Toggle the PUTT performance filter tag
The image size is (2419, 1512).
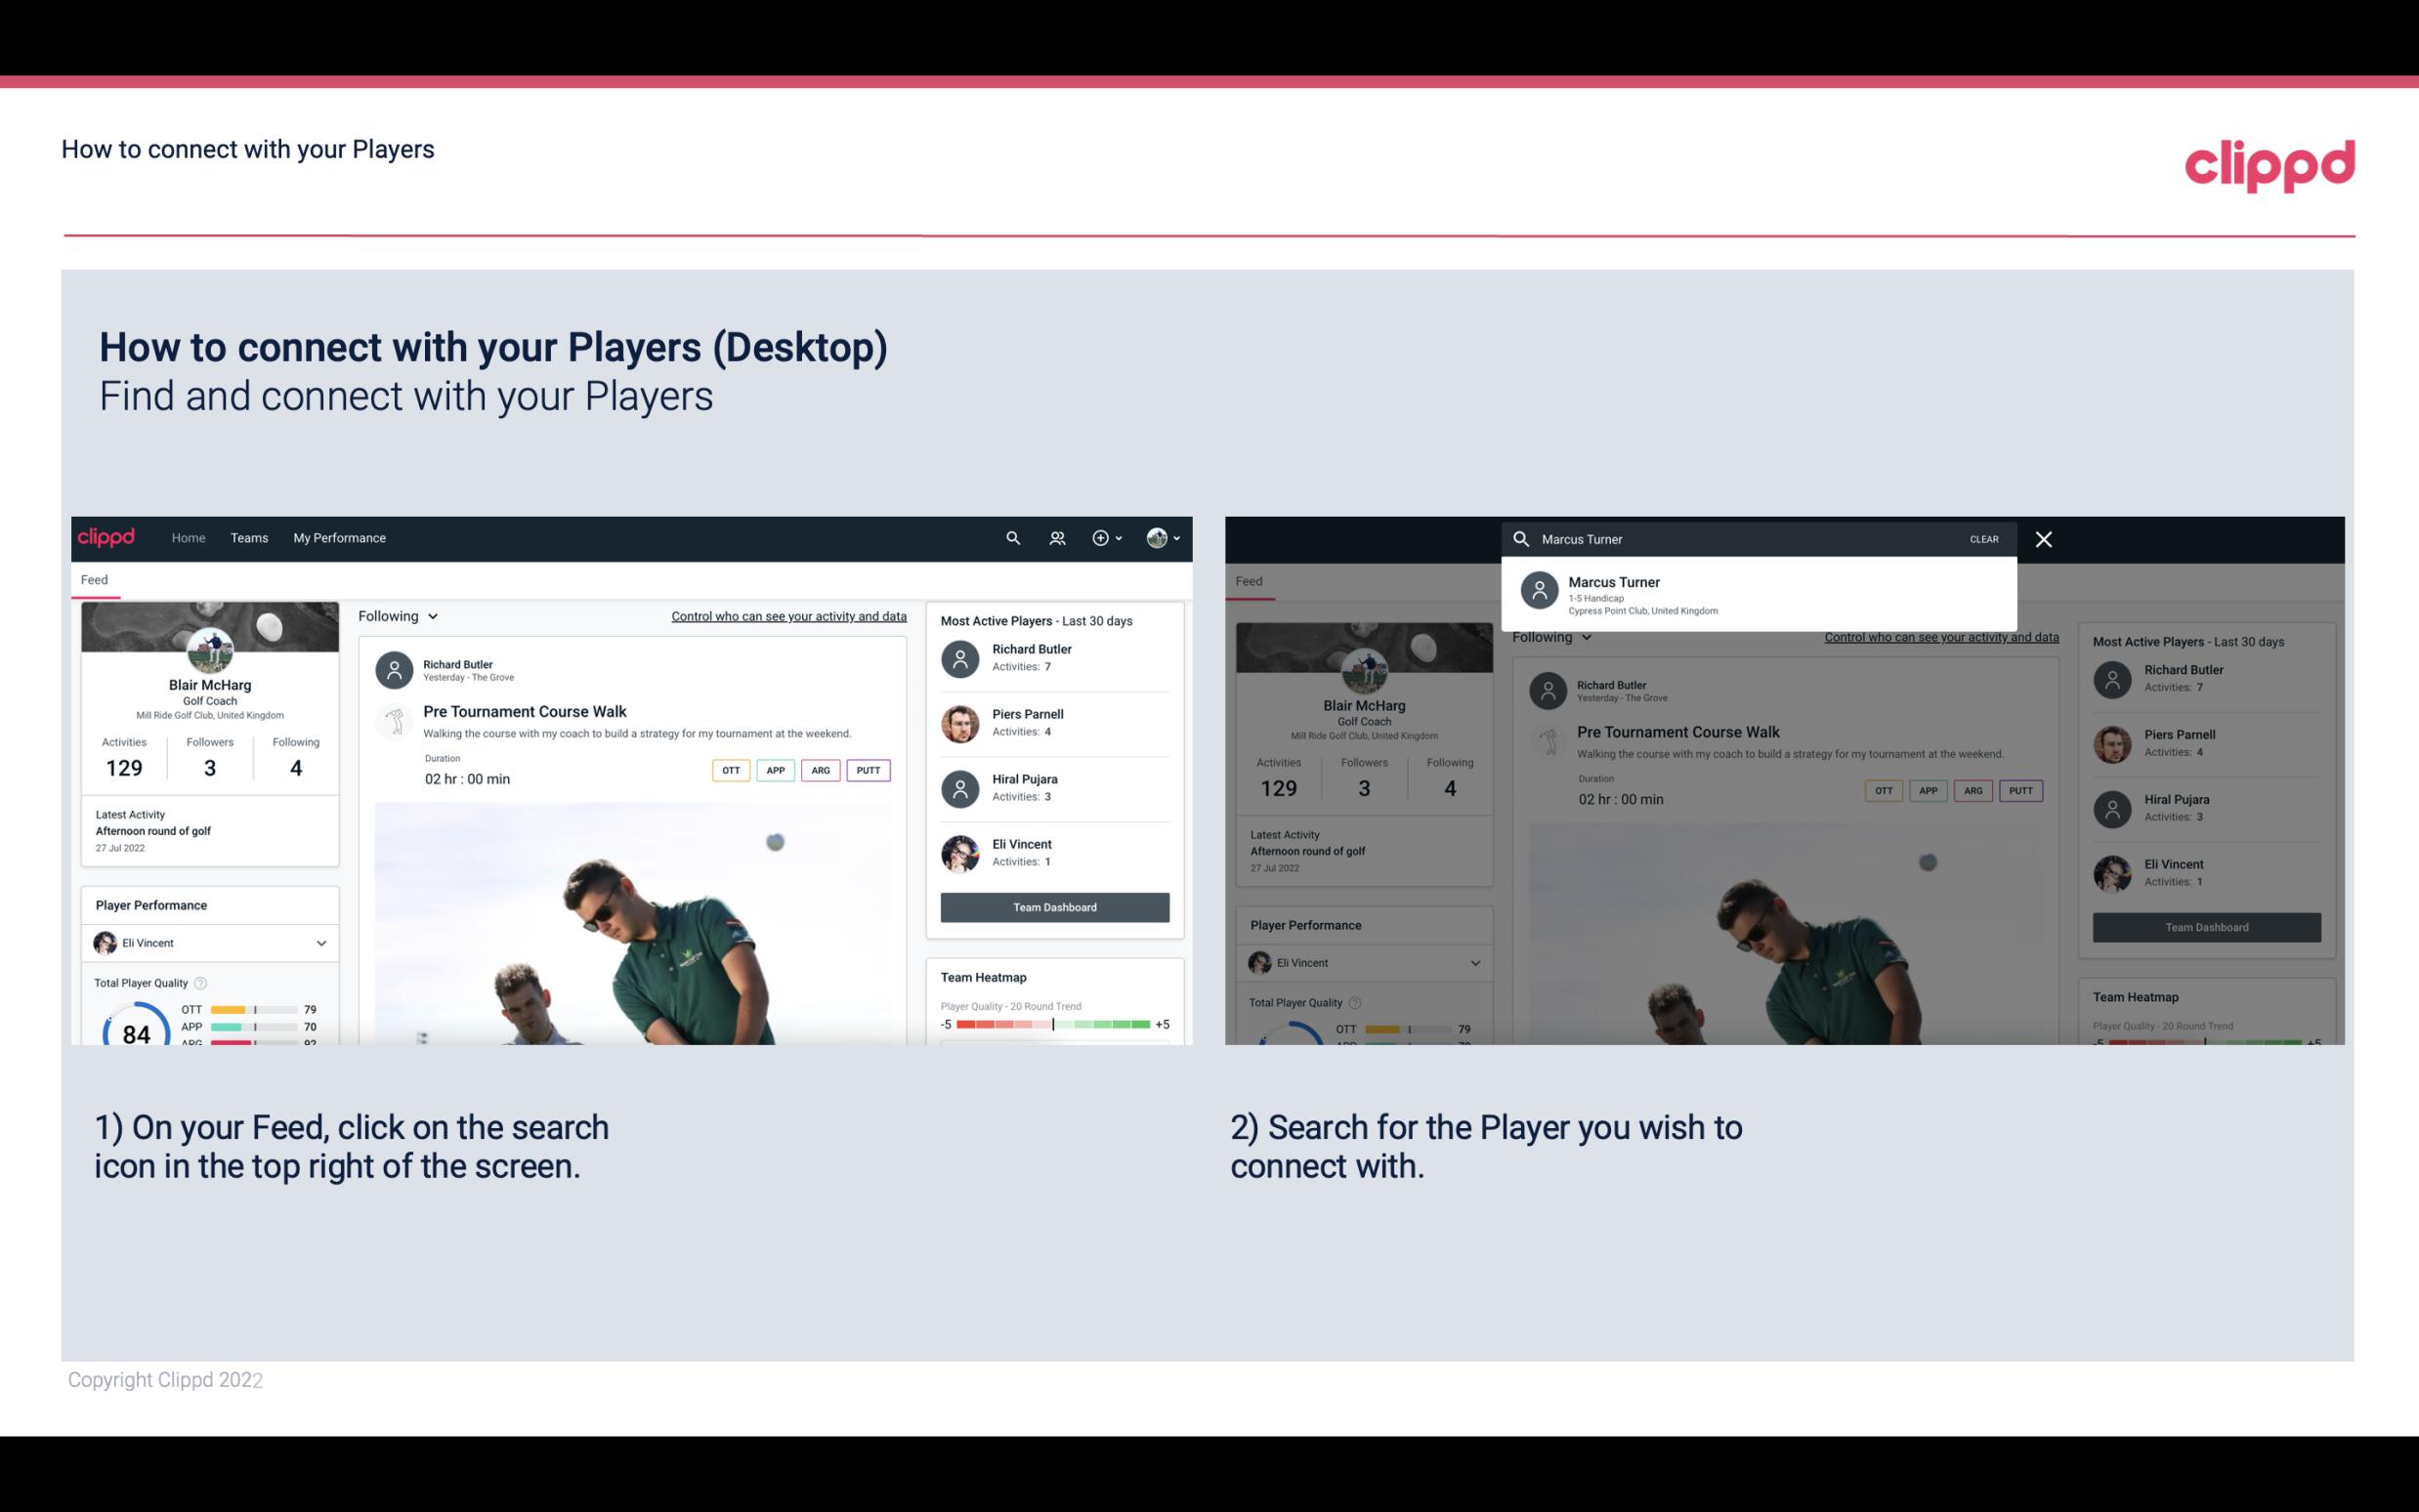click(866, 768)
